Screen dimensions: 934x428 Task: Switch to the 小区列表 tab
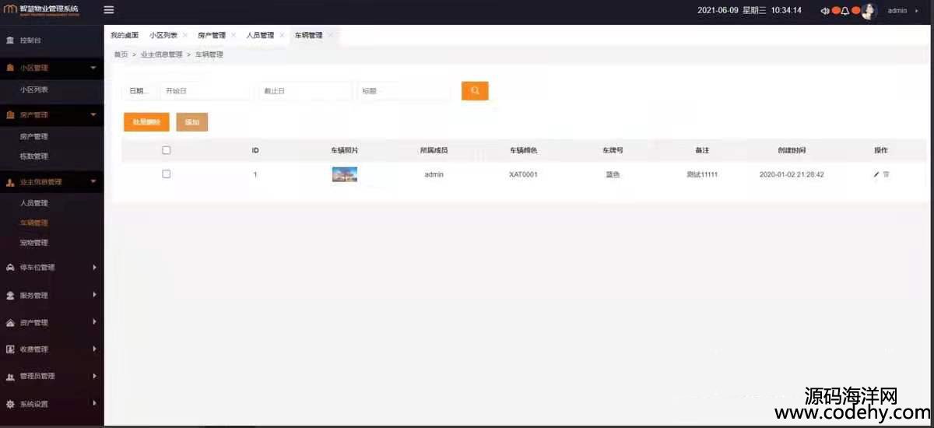pyautogui.click(x=163, y=35)
